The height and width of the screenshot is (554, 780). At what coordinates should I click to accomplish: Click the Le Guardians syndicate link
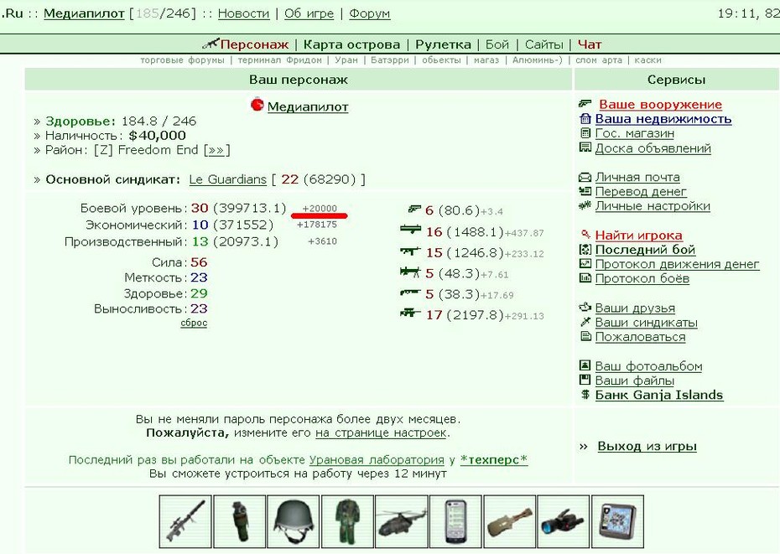tap(228, 179)
